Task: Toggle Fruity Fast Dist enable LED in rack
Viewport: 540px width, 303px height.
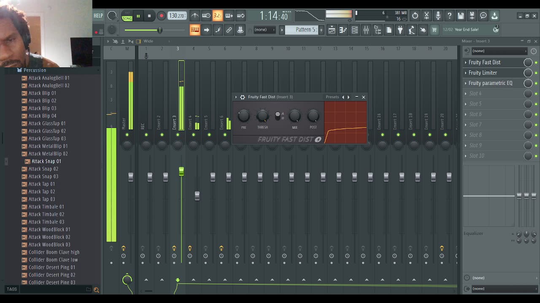Action: [536, 62]
